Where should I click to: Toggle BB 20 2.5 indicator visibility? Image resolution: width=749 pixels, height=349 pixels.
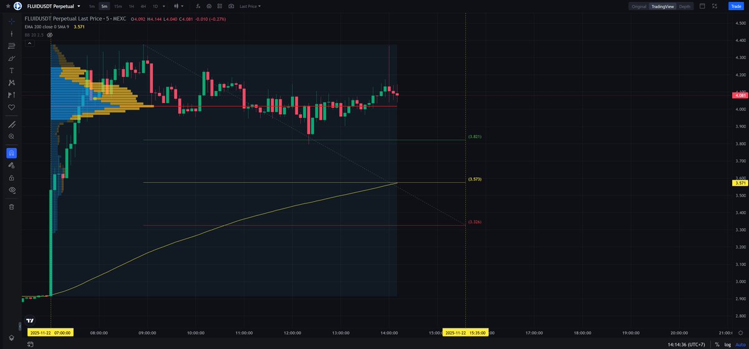(49, 36)
